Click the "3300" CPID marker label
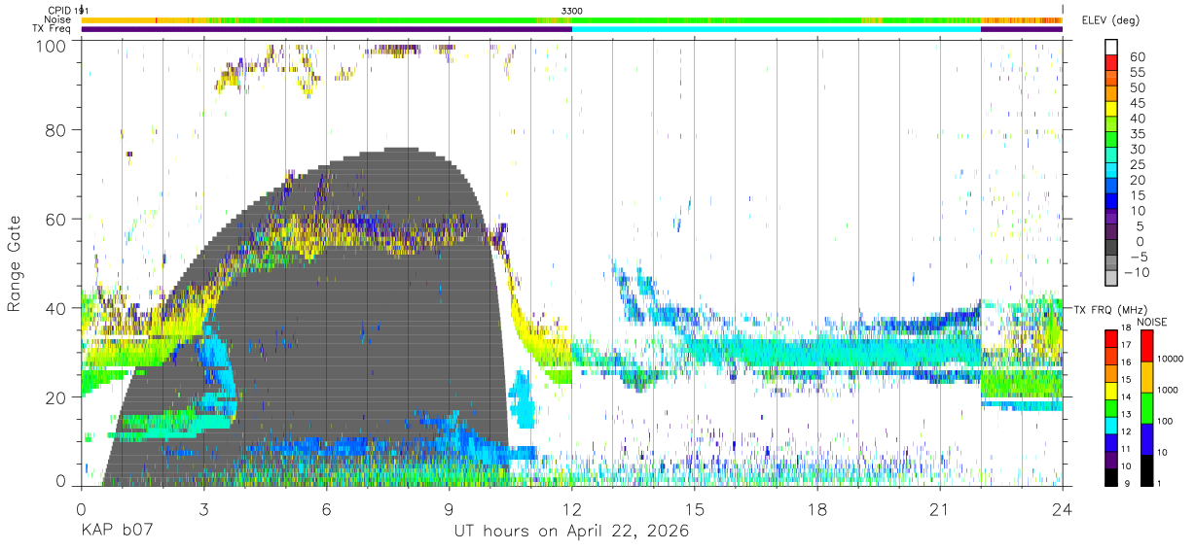 point(572,10)
